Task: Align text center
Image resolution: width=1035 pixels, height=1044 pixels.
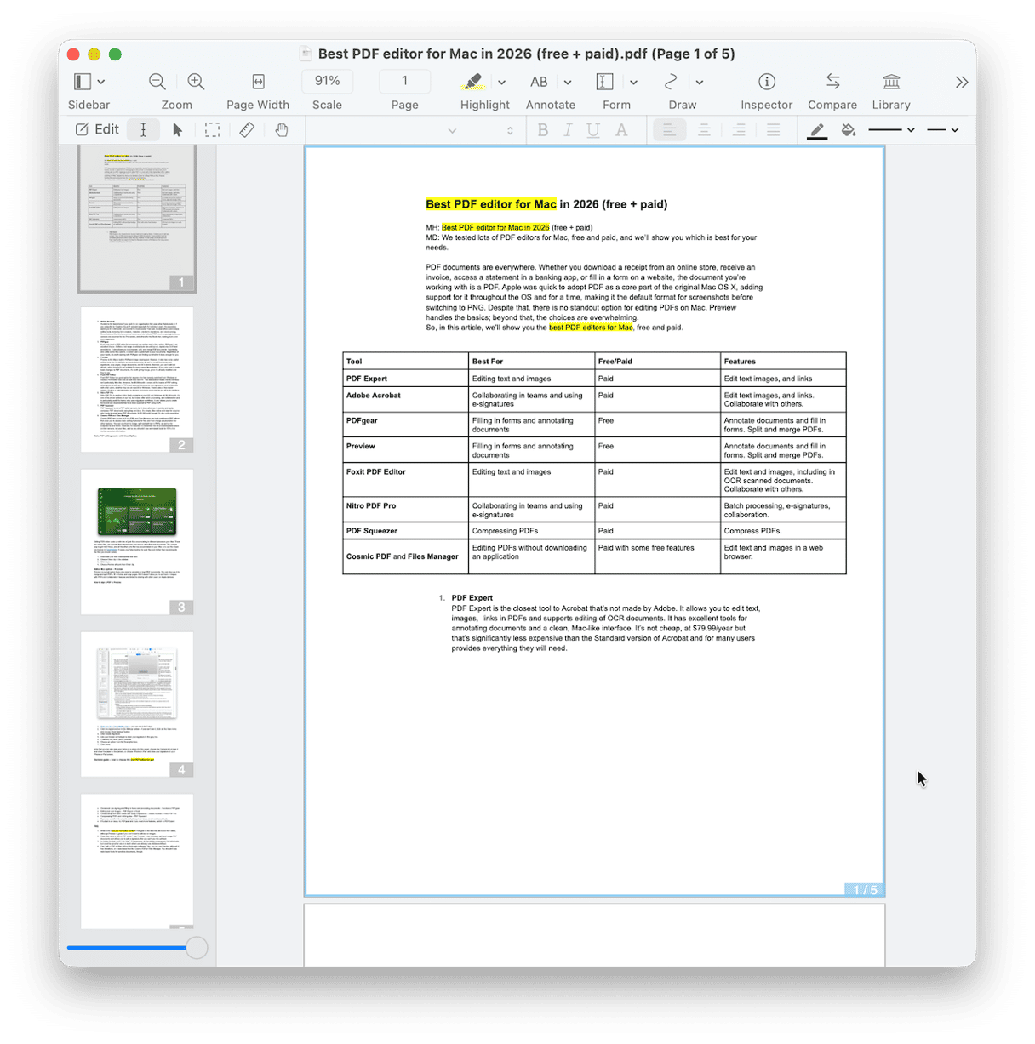Action: 704,130
